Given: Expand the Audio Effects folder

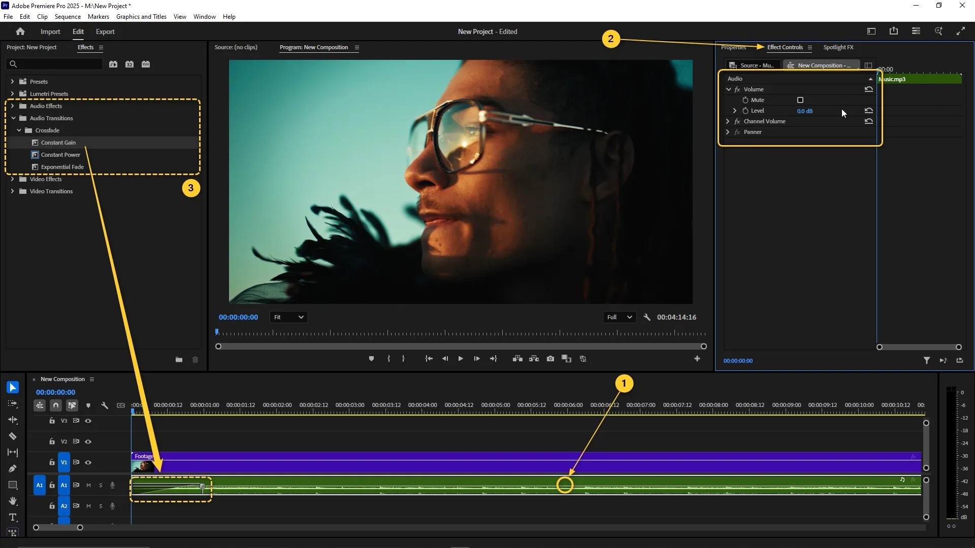Looking at the screenshot, I should click(x=12, y=106).
